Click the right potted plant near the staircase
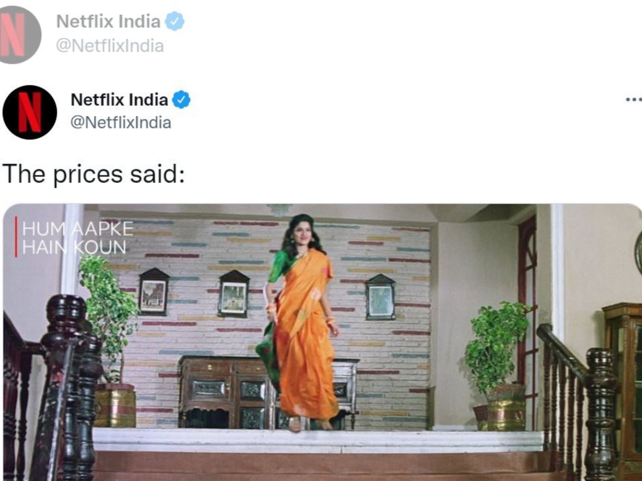This screenshot has width=642, height=481. click(498, 366)
